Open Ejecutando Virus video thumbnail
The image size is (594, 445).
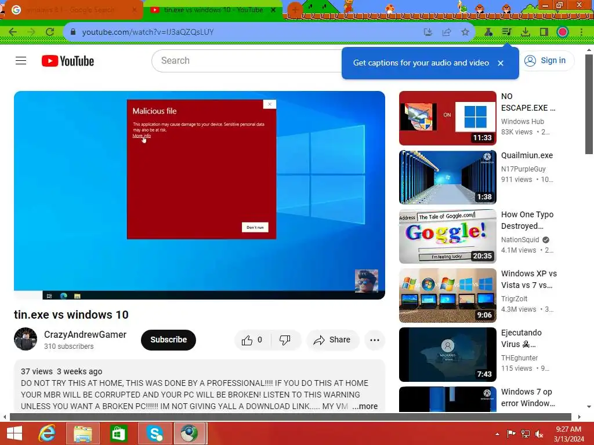pyautogui.click(x=447, y=355)
